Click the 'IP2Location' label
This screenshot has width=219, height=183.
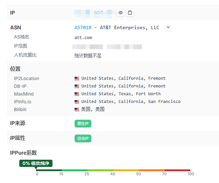pyautogui.click(x=26, y=79)
